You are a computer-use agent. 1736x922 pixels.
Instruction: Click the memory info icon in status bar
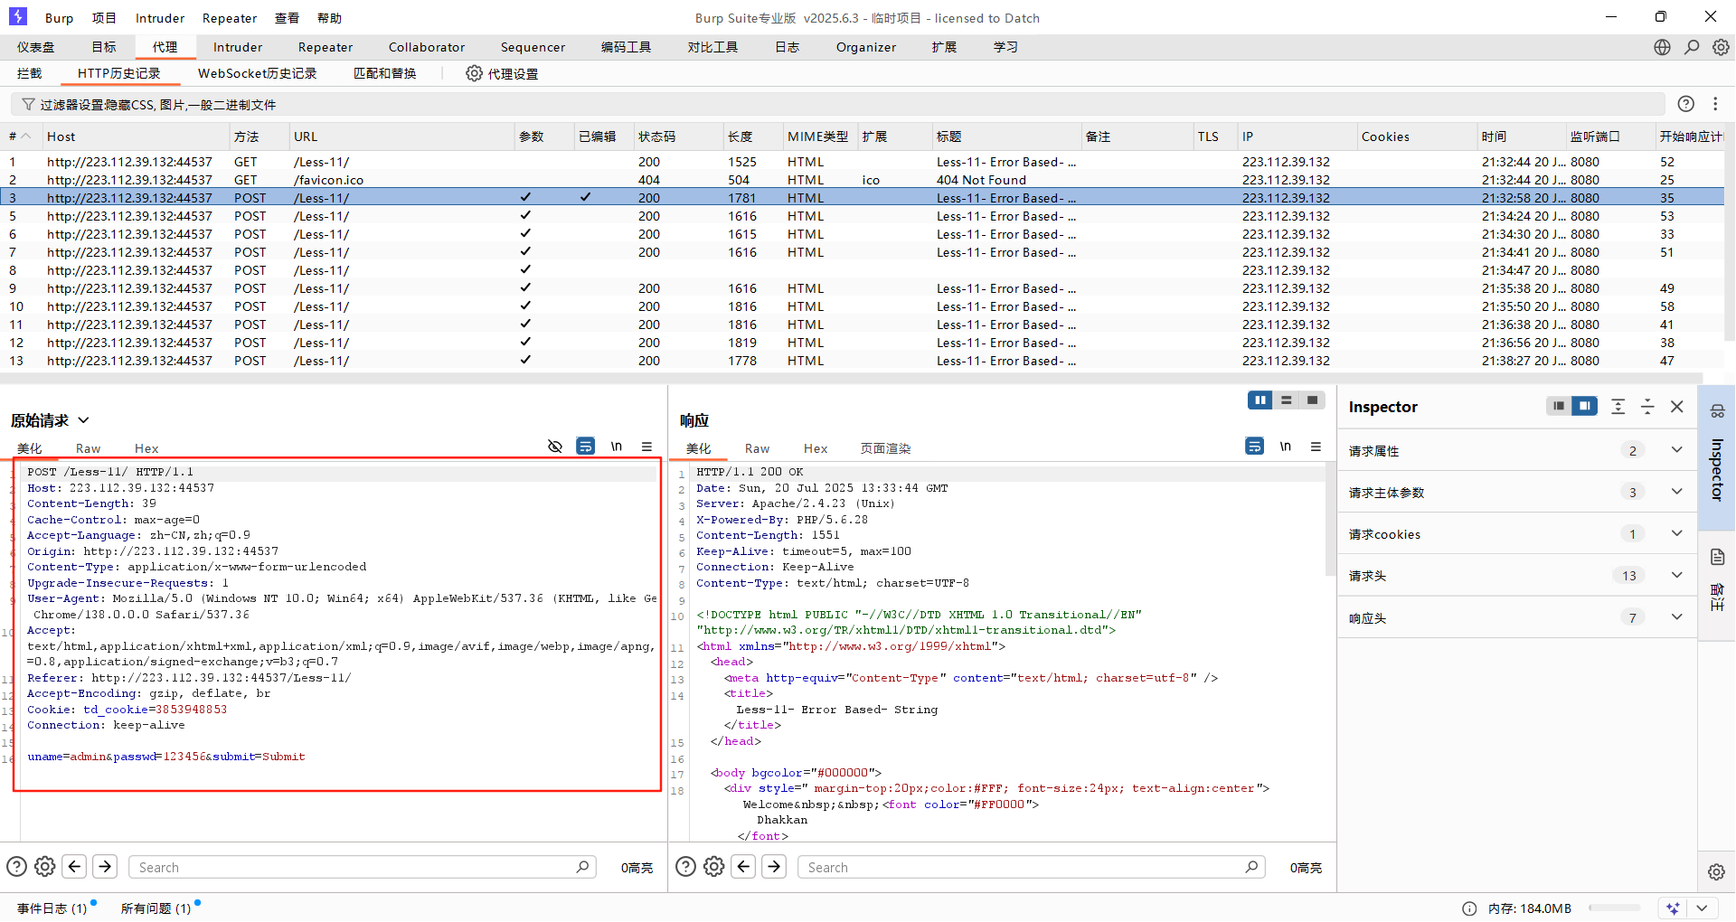pos(1469,908)
